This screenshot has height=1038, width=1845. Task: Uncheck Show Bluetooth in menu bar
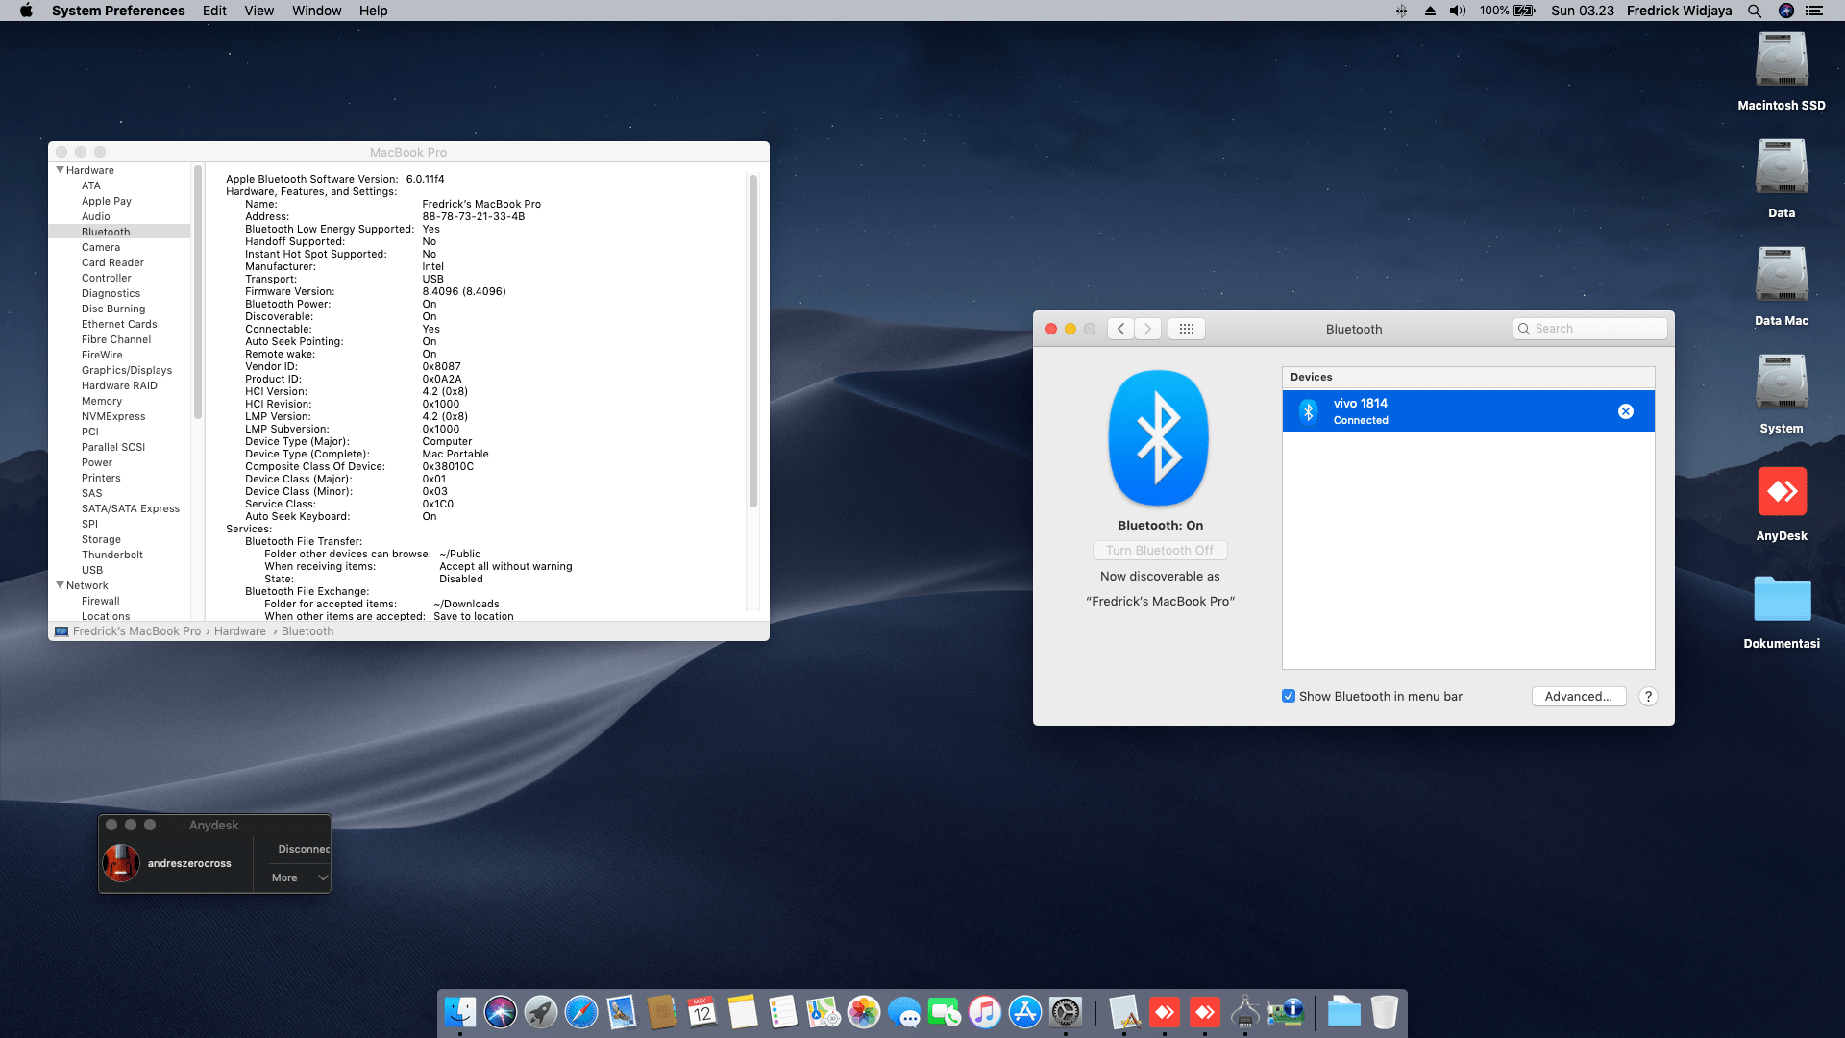click(x=1289, y=696)
